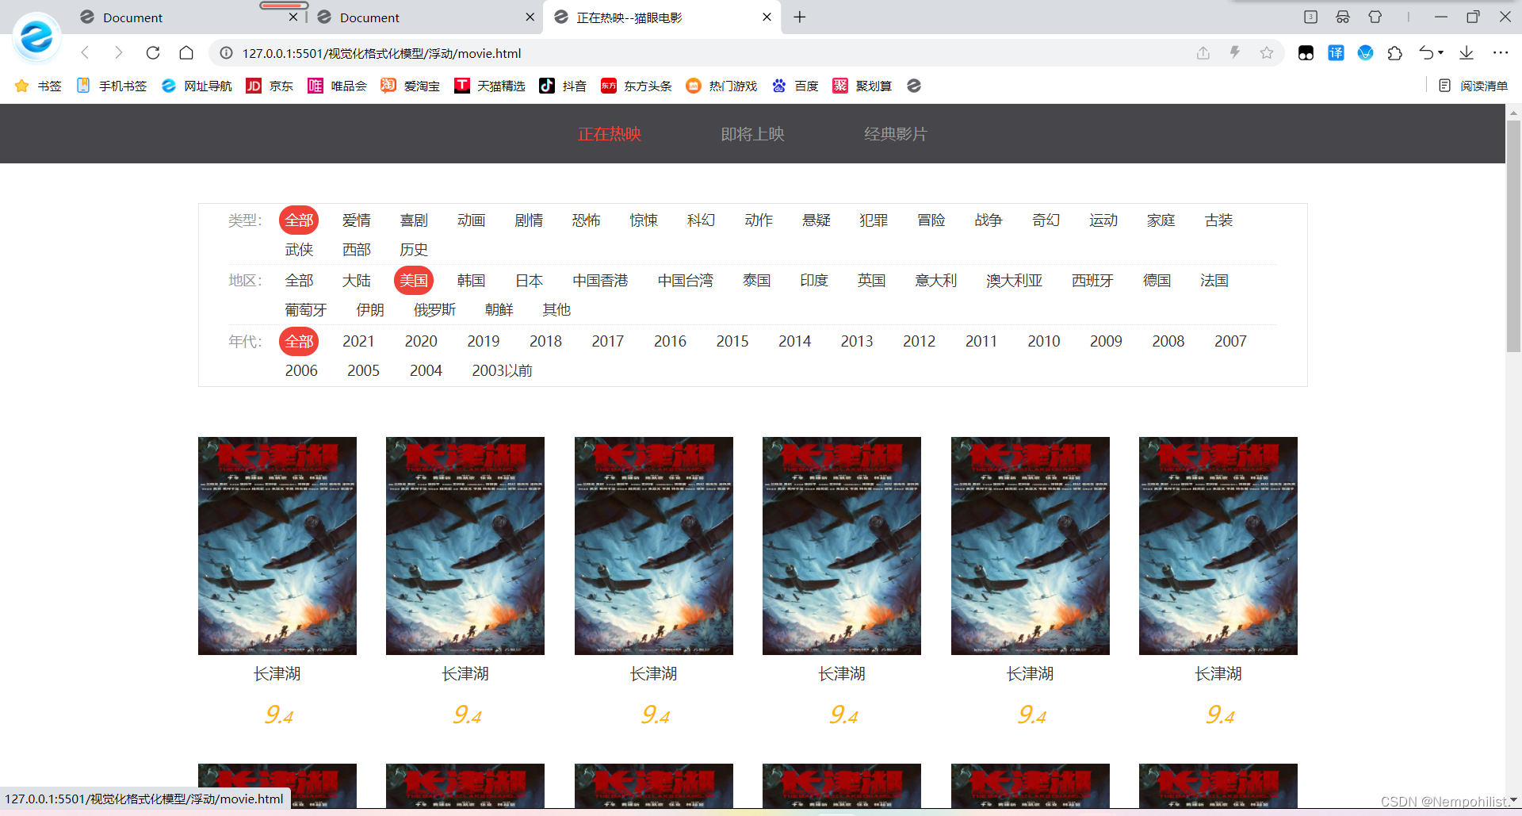Open the downloads icon
This screenshot has width=1522, height=816.
(x=1467, y=53)
